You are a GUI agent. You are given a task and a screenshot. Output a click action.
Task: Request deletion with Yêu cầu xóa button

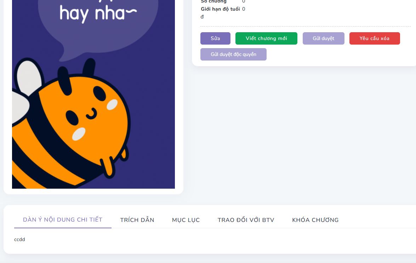374,39
